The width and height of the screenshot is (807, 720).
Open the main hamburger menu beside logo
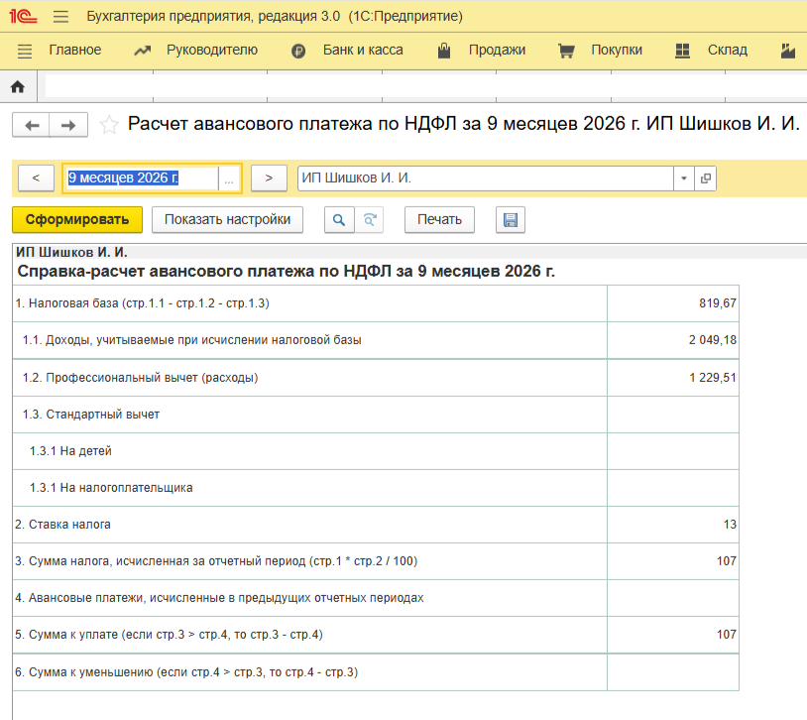click(60, 17)
